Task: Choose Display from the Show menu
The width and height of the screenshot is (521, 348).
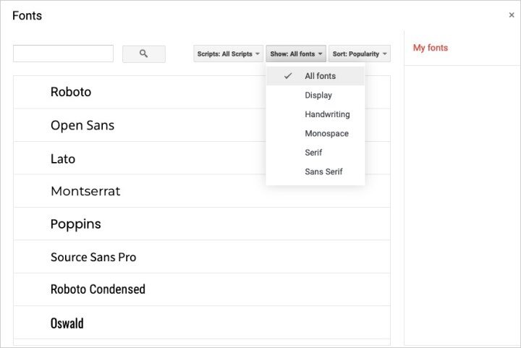Action: [x=315, y=96]
